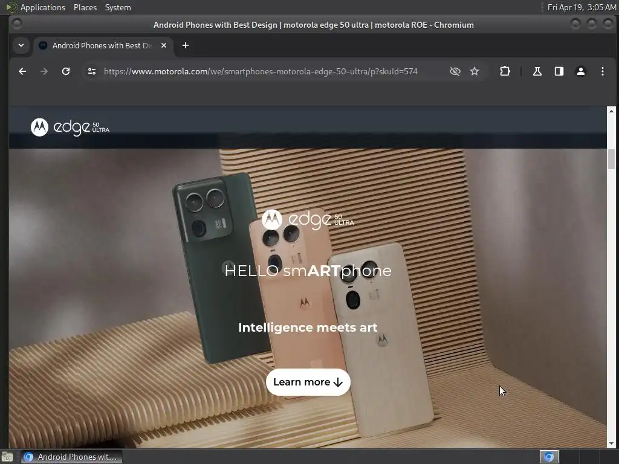
Task: Click the date and time clock
Action: pos(582,7)
